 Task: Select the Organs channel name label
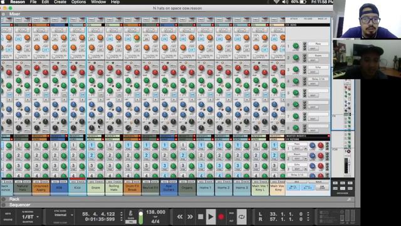tap(187, 188)
